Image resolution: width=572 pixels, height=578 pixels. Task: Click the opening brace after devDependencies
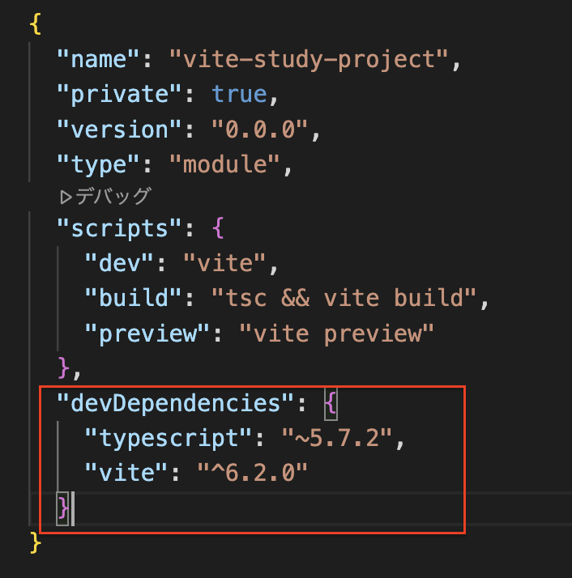(331, 403)
